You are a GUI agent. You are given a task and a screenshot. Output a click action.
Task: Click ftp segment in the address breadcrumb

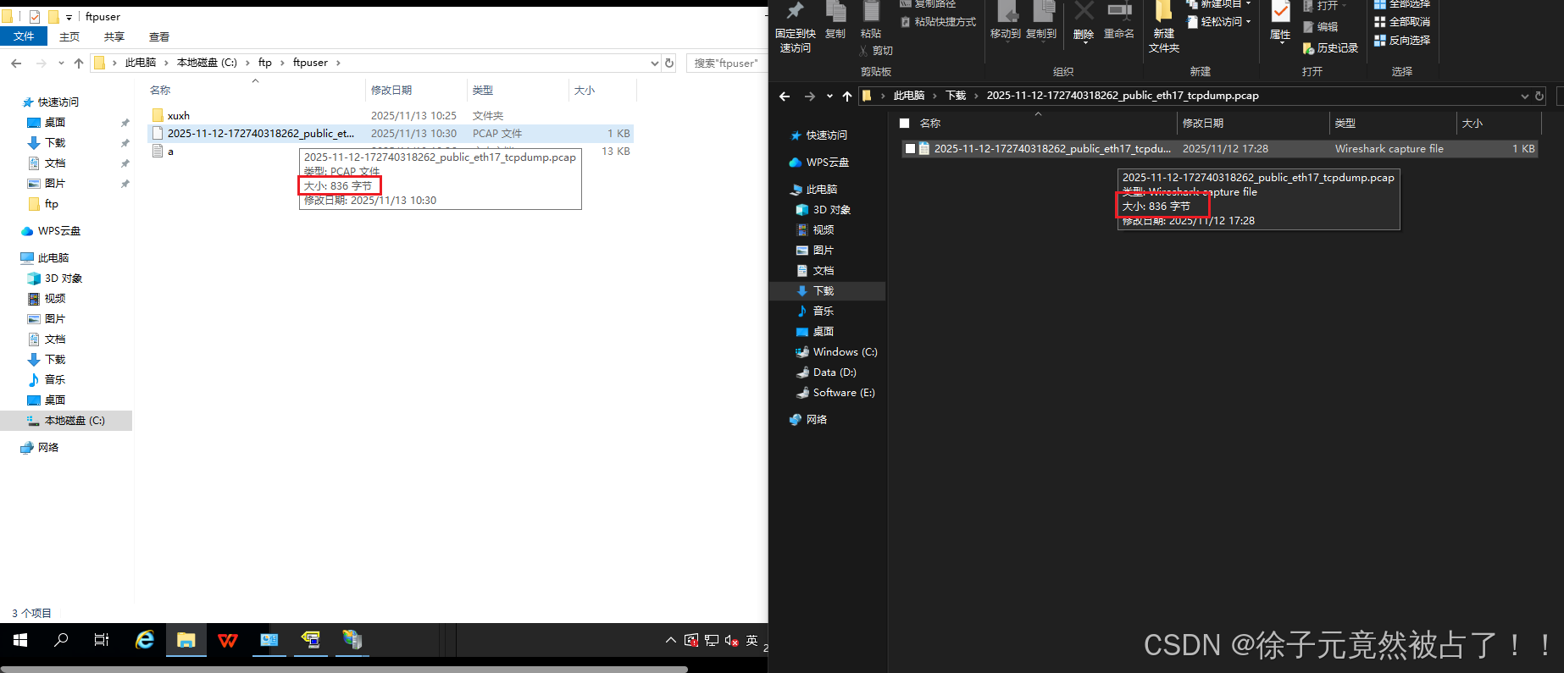click(265, 63)
